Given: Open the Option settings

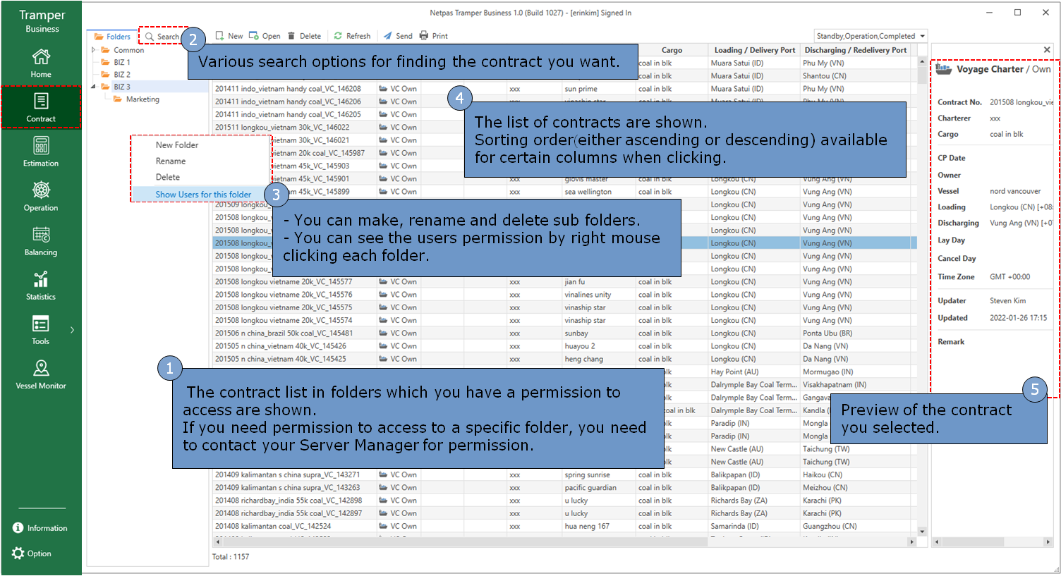Looking at the screenshot, I should point(32,553).
